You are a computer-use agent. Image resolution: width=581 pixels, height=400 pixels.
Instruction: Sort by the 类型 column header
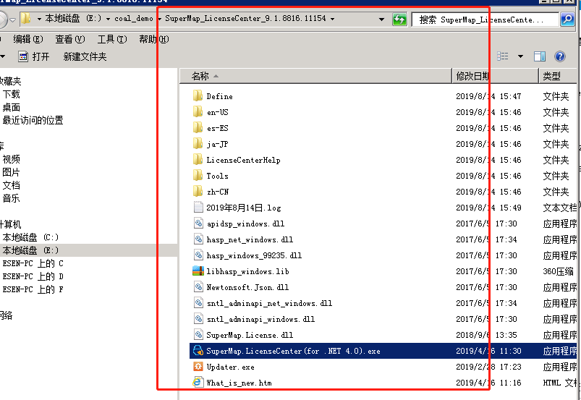click(x=559, y=76)
